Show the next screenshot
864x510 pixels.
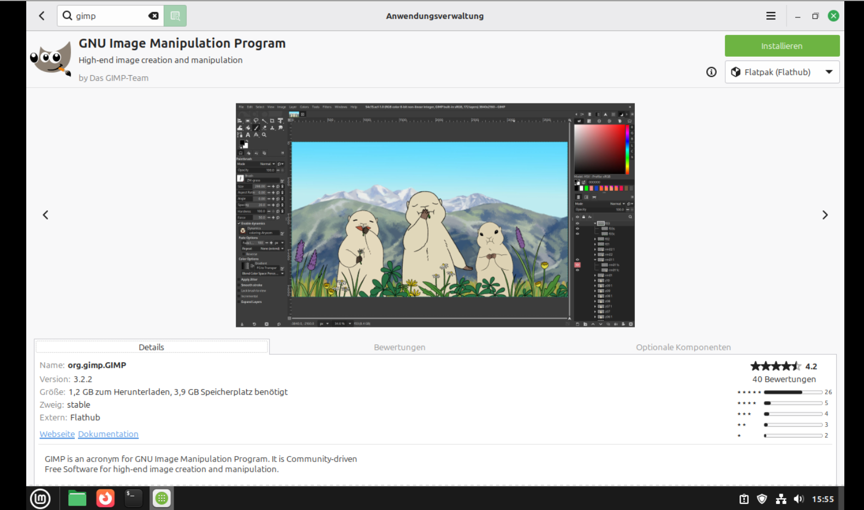tap(825, 215)
